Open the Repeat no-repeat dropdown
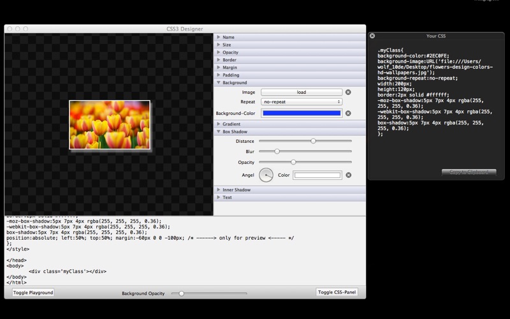The image size is (510, 319). click(302, 102)
